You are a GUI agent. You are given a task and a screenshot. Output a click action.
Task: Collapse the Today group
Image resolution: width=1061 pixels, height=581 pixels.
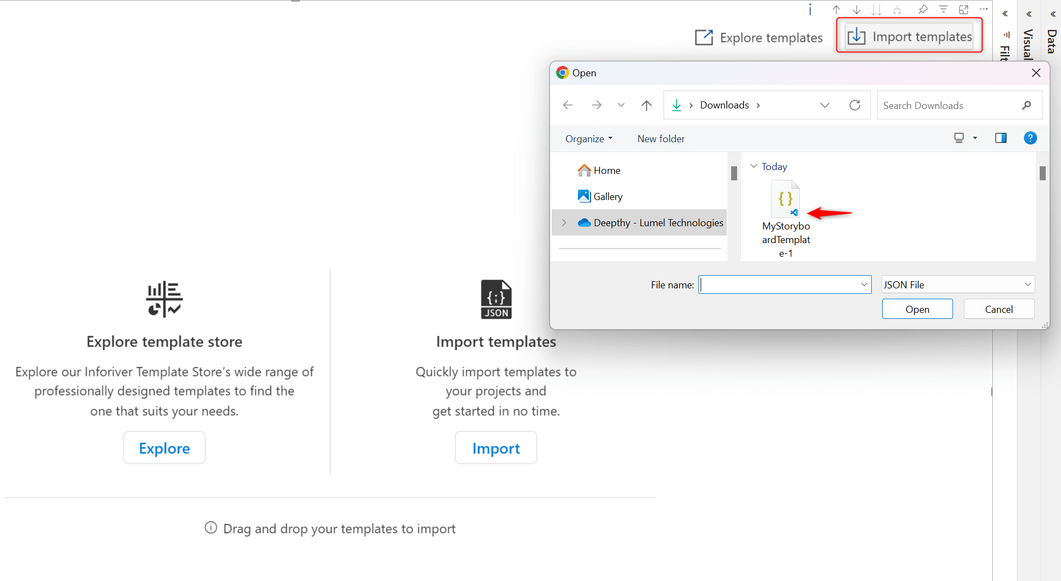[x=754, y=166]
